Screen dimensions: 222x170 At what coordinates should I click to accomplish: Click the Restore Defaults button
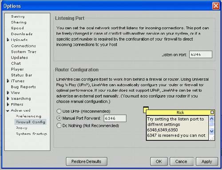[87, 161]
